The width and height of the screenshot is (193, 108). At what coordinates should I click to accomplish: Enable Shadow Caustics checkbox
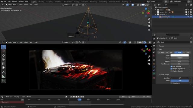click(x=171, y=71)
